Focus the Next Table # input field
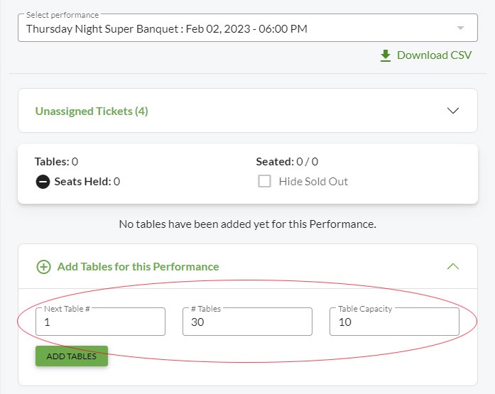 click(100, 322)
